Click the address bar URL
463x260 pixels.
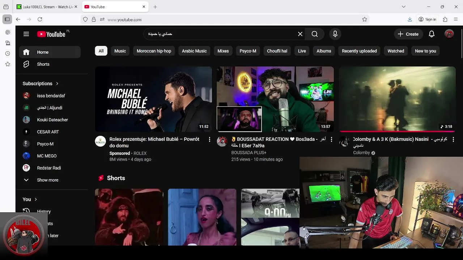tap(124, 19)
